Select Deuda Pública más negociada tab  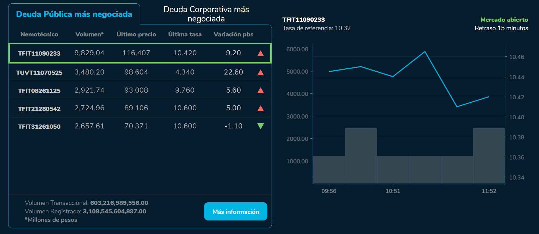[74, 14]
